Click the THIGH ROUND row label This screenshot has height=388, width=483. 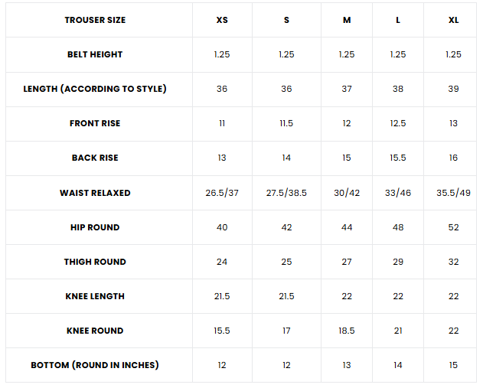click(95, 262)
